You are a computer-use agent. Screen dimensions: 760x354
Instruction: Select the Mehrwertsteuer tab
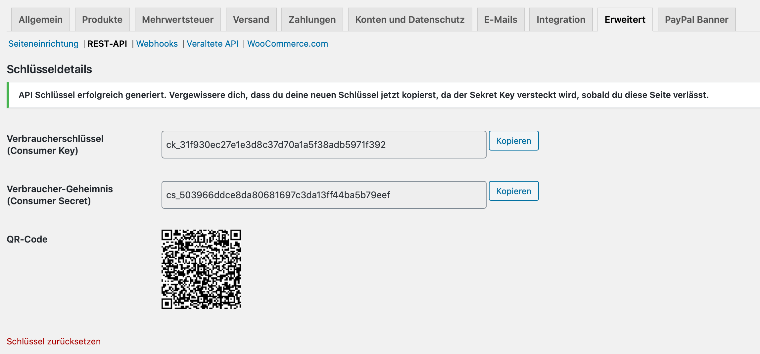tap(178, 20)
